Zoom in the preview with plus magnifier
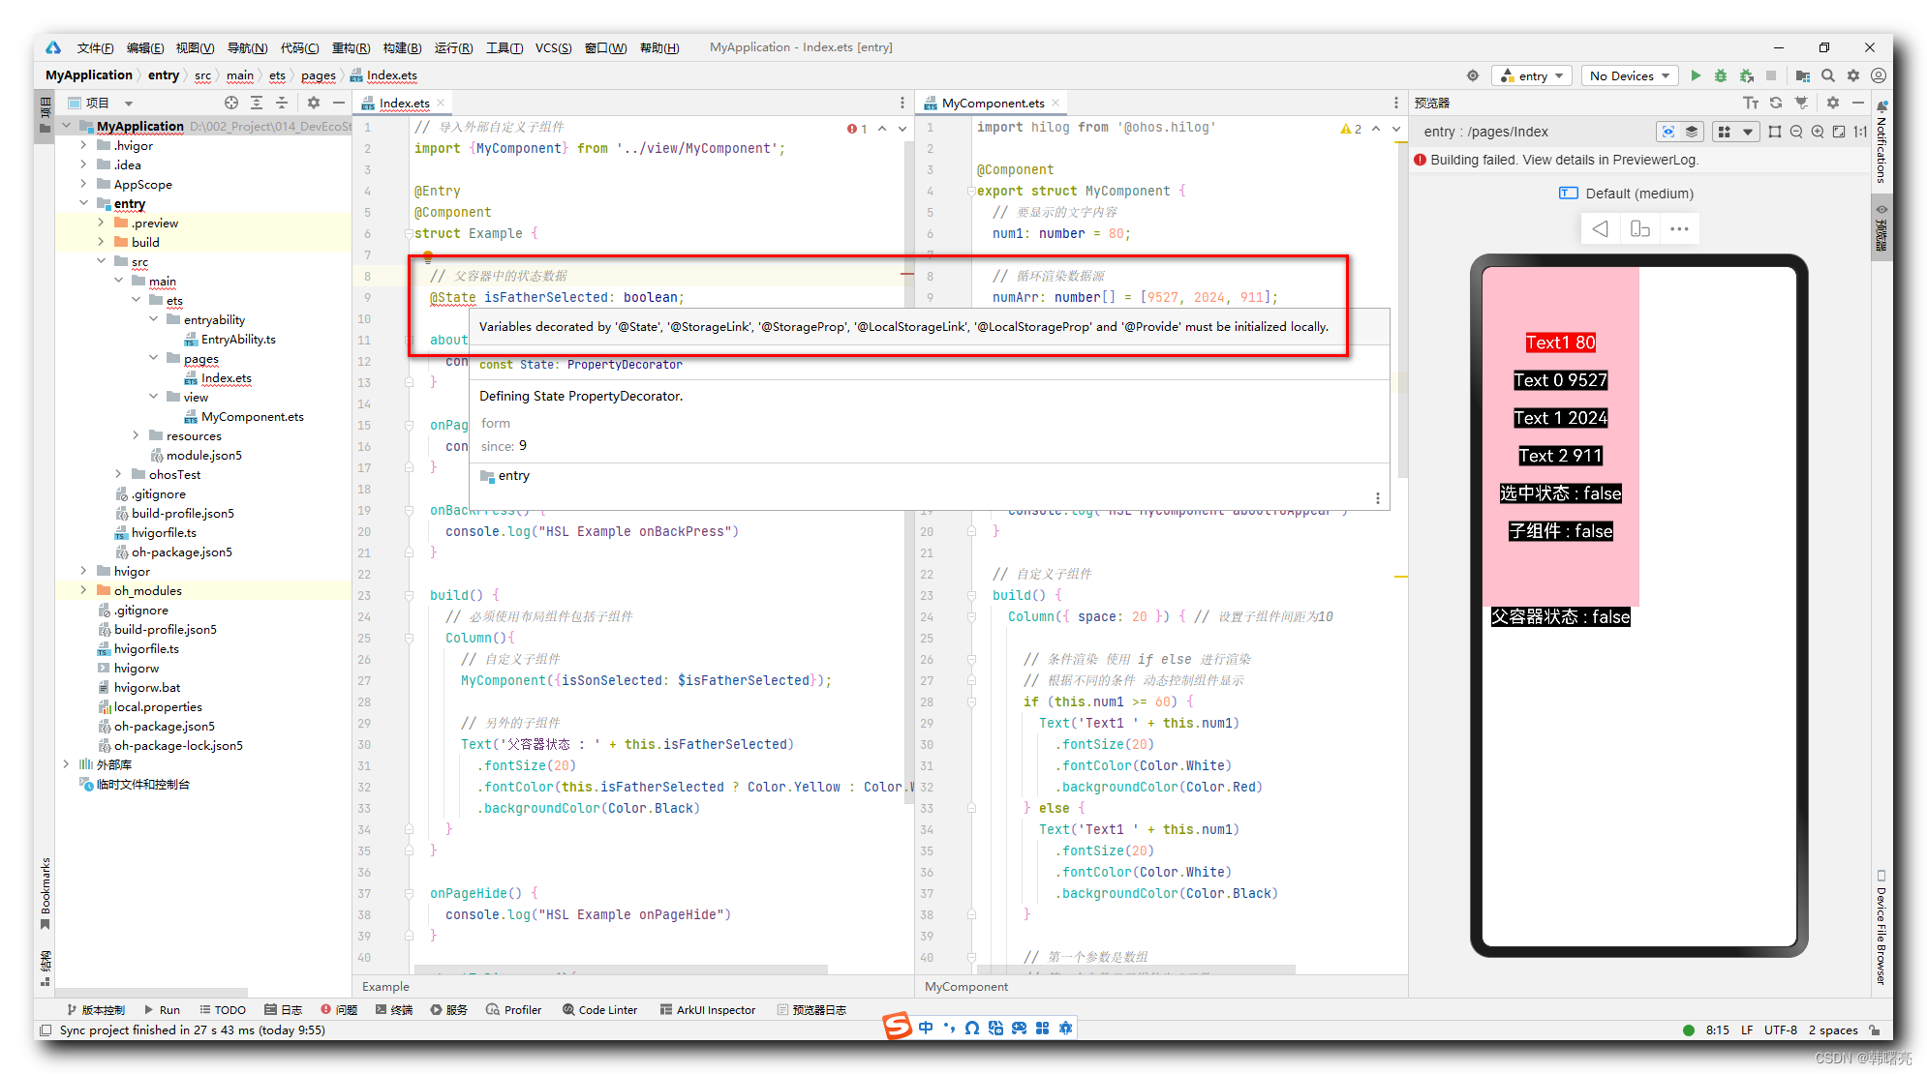This screenshot has height=1074, width=1927. click(1818, 132)
